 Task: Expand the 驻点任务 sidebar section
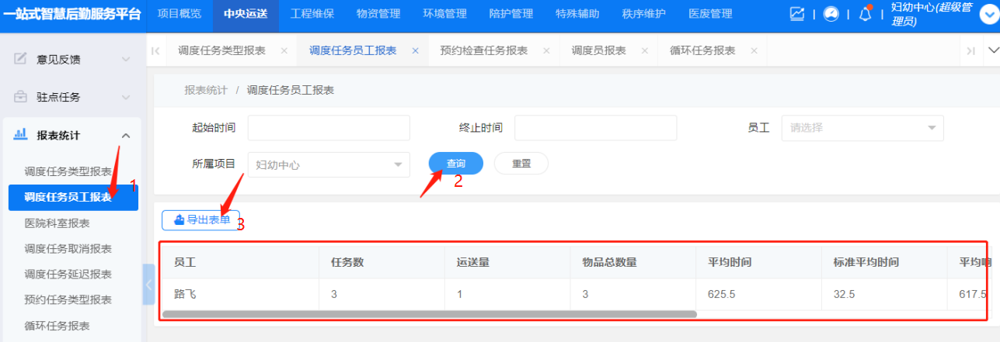126,97
